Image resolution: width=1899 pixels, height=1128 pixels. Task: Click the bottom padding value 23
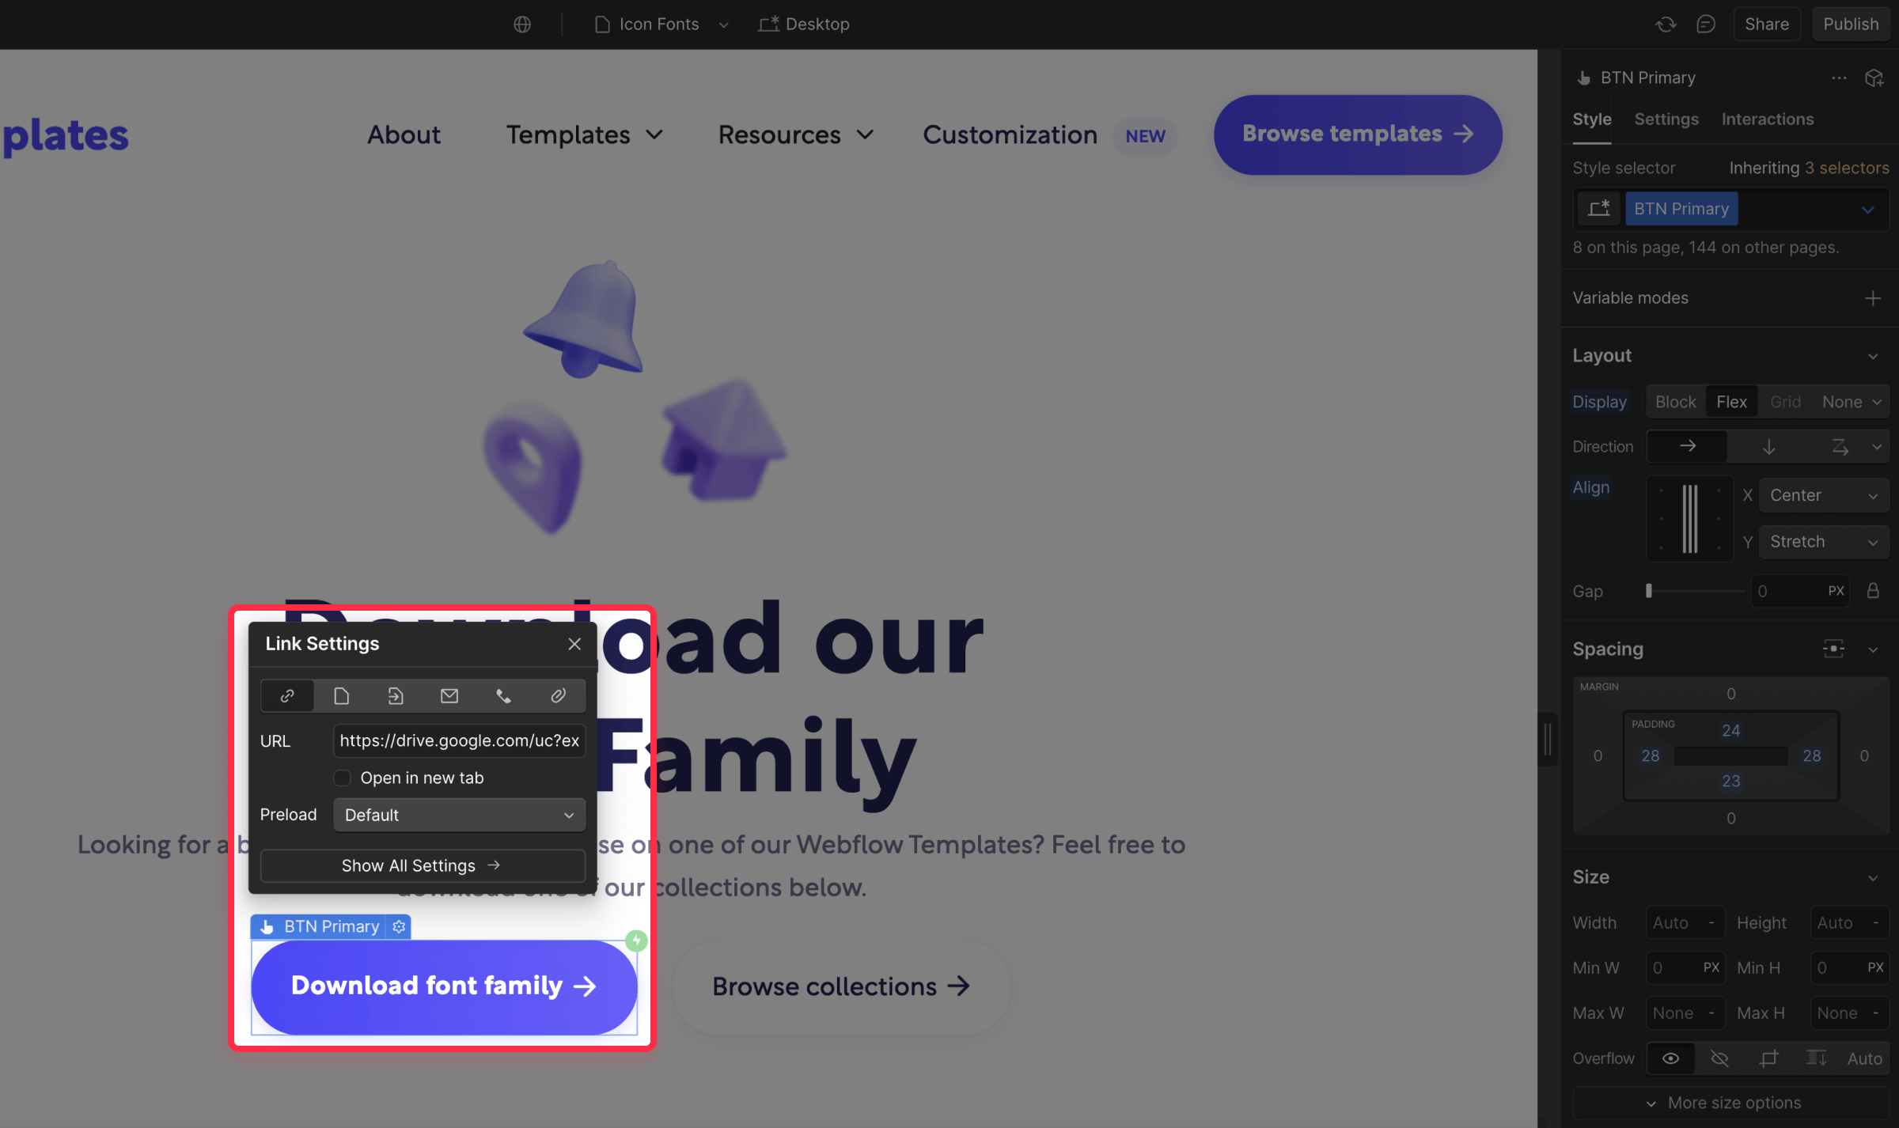click(1730, 781)
